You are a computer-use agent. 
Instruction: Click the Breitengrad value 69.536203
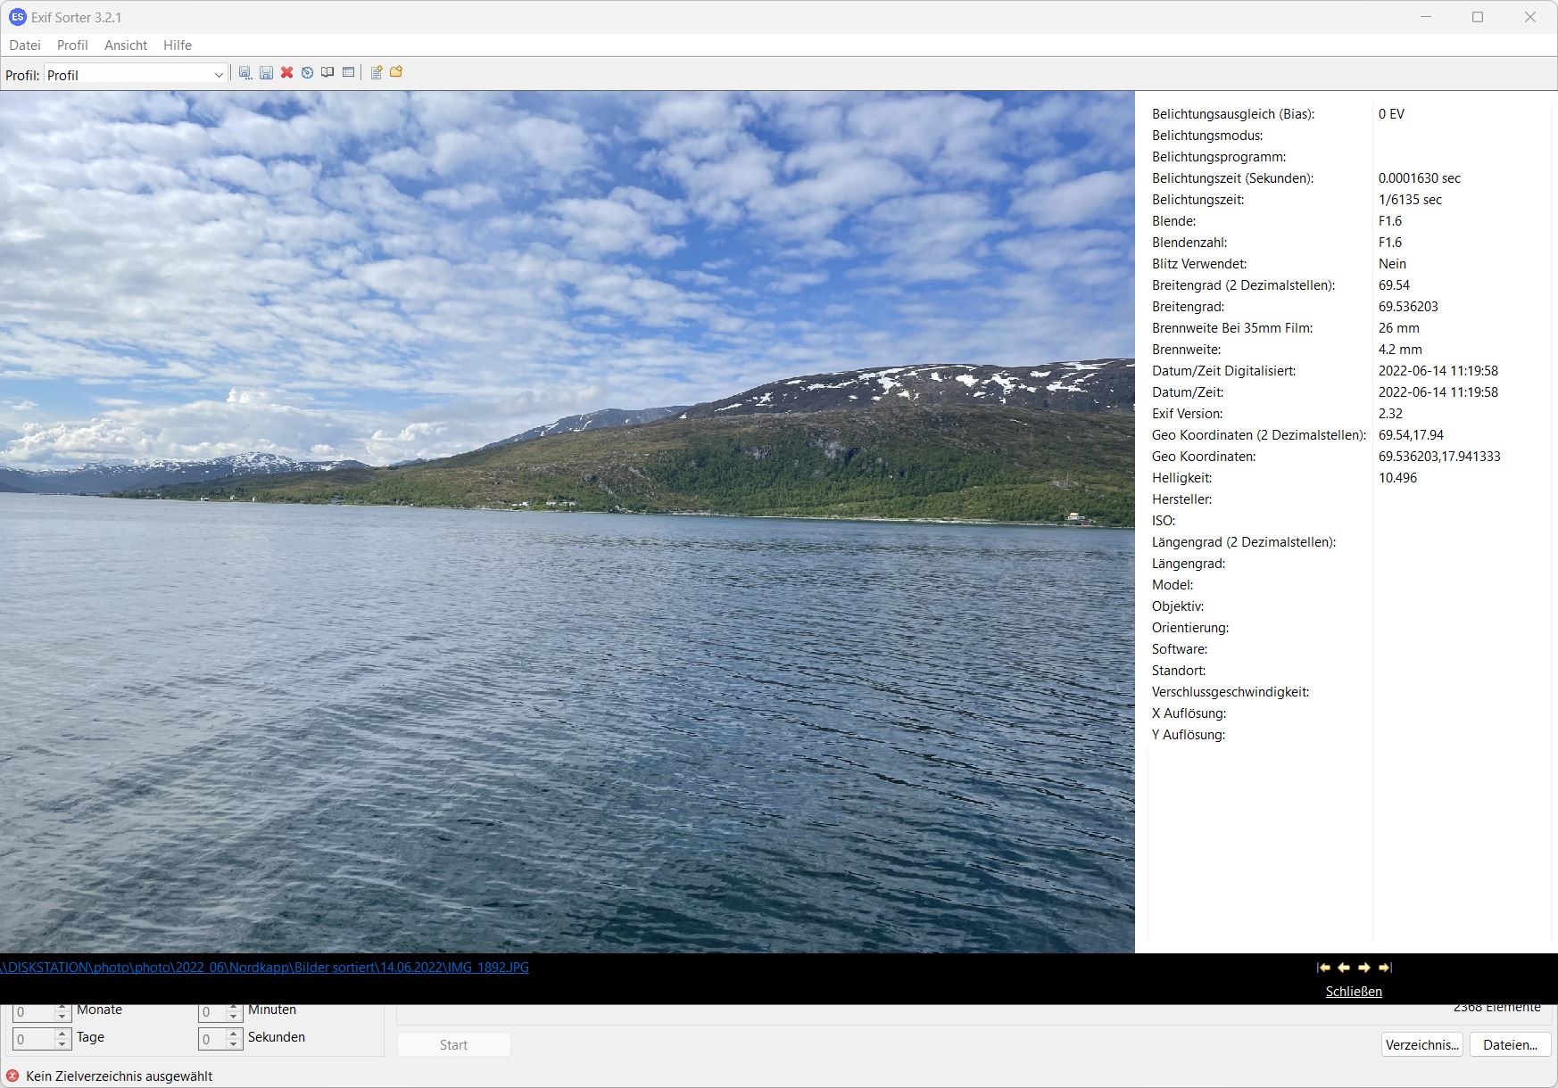click(x=1408, y=307)
